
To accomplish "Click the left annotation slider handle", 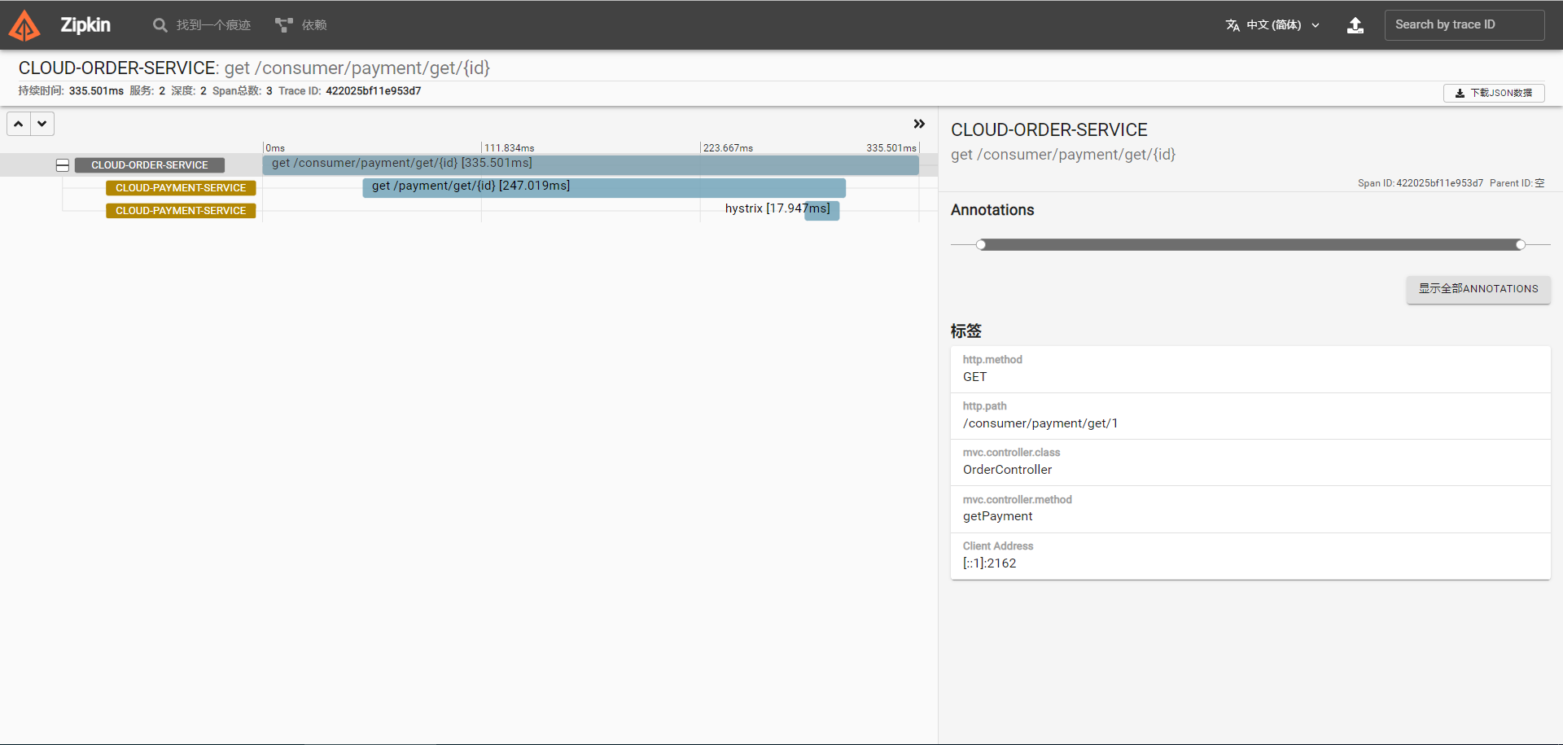I will tap(981, 245).
